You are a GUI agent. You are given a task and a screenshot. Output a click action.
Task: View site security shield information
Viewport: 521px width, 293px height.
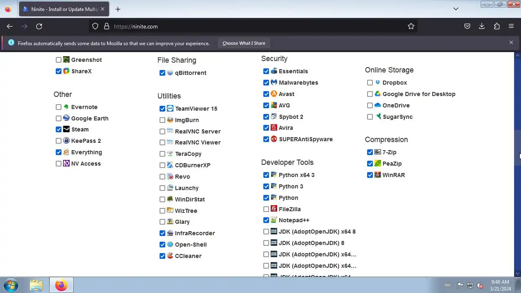click(x=95, y=26)
